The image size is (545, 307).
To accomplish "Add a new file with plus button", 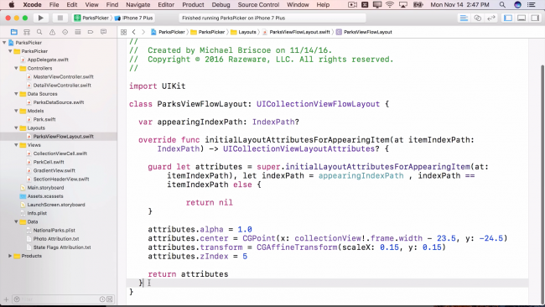I will [6, 299].
